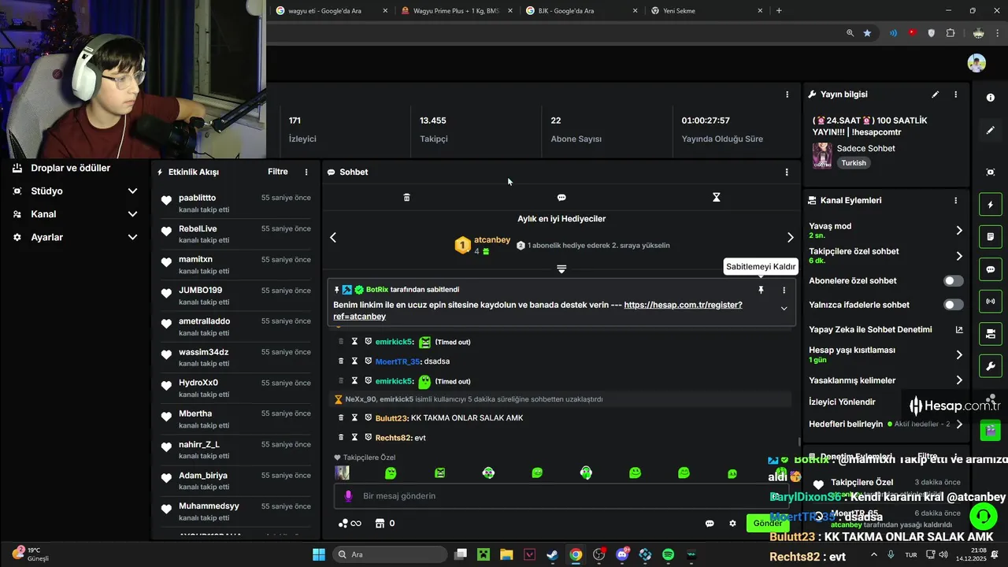Switch to BJK Google'da Ara tab
Image resolution: width=1008 pixels, height=567 pixels.
coord(581,11)
